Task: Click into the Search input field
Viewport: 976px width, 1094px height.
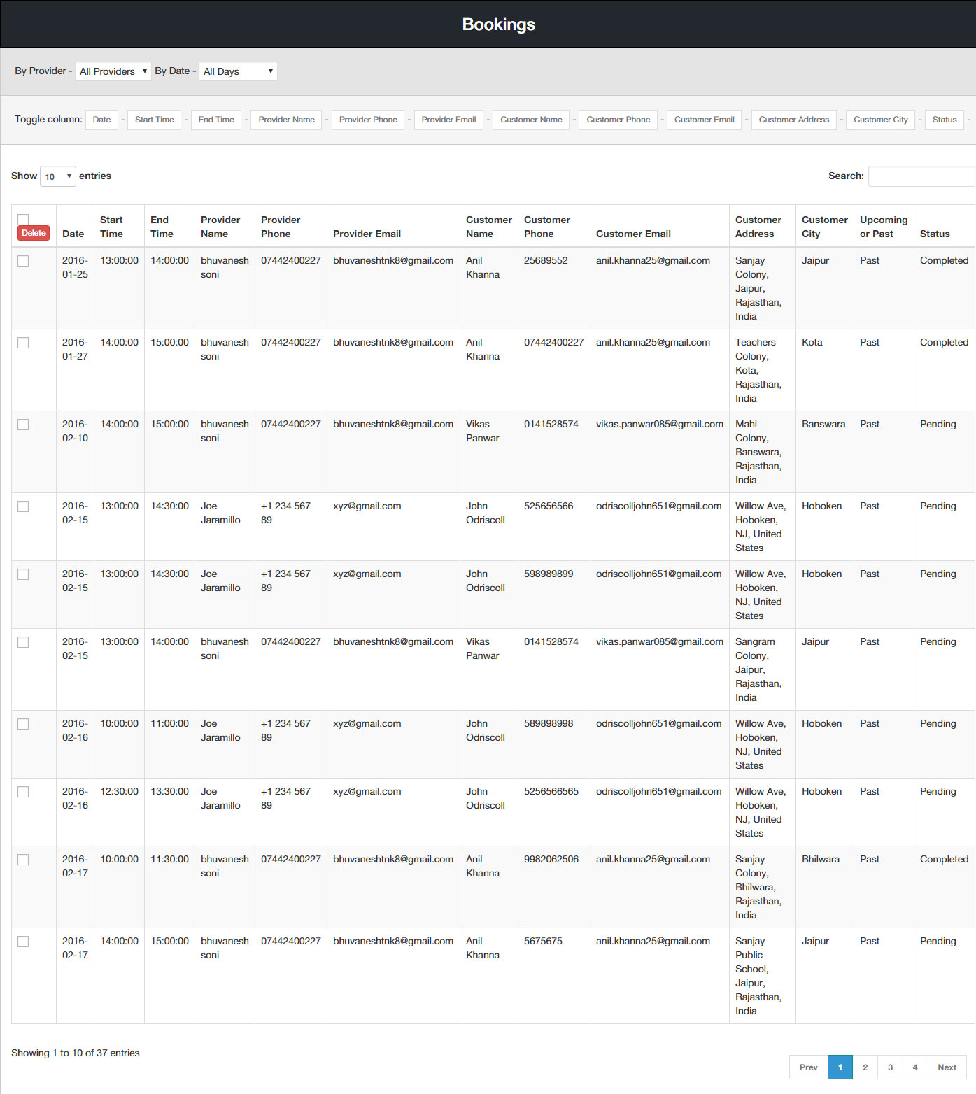Action: tap(921, 176)
